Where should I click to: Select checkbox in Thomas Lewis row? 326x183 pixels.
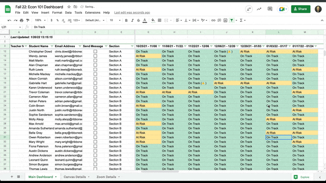tap(95, 169)
